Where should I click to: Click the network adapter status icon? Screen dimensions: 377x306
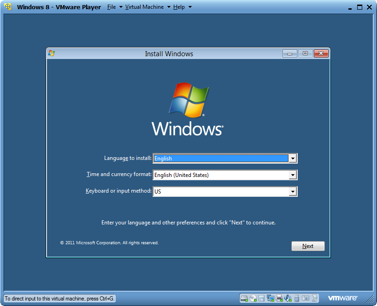[x=271, y=298]
